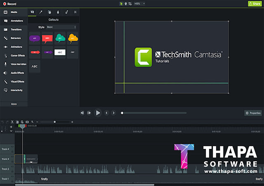264x186 pixels.
Task: Start a new recording with Record
Action: (10, 4)
